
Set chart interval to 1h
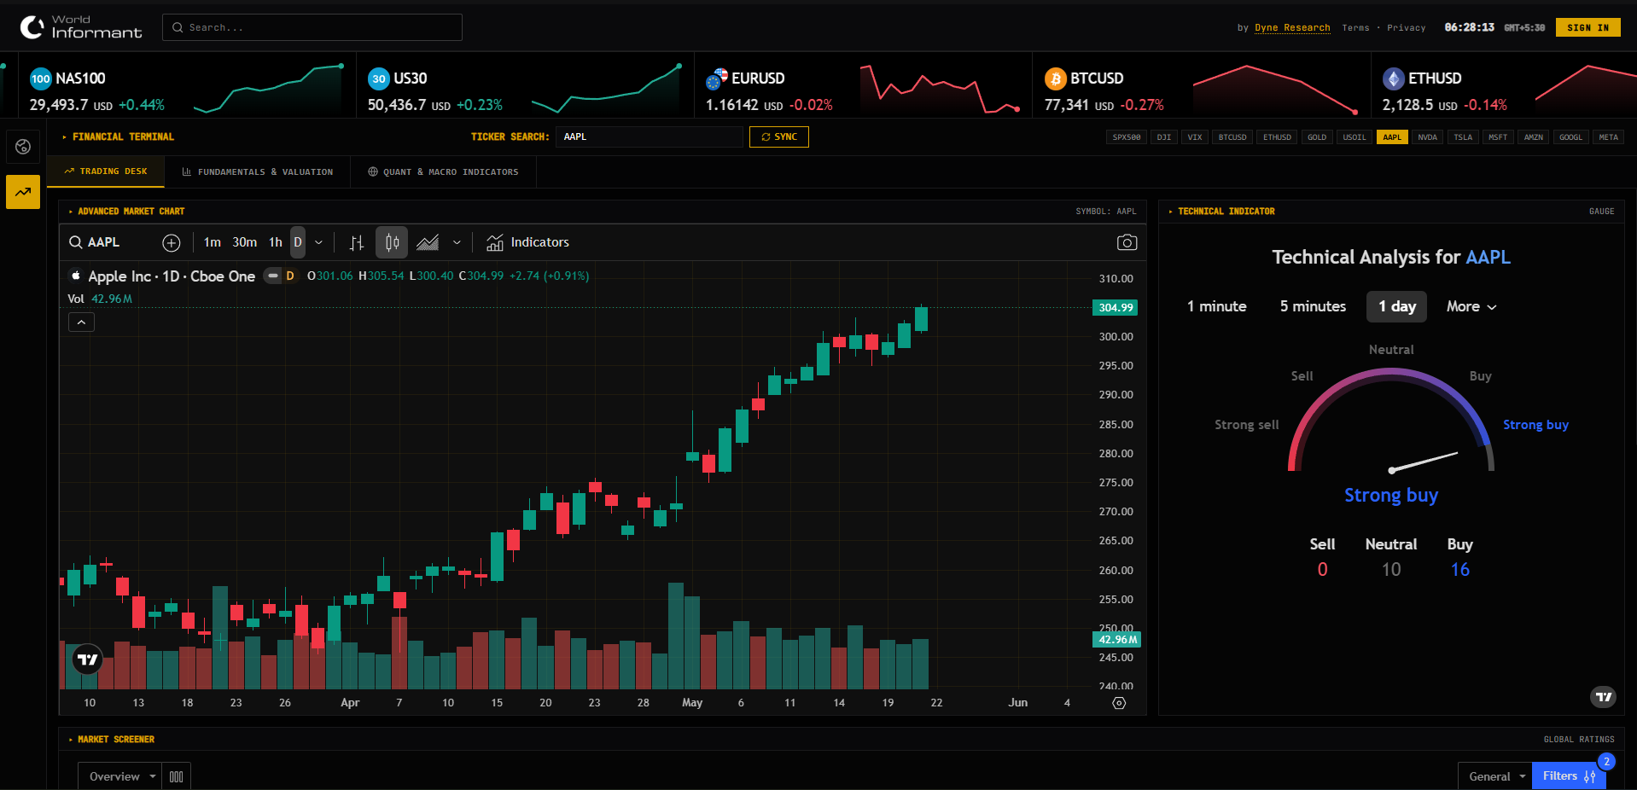276,243
